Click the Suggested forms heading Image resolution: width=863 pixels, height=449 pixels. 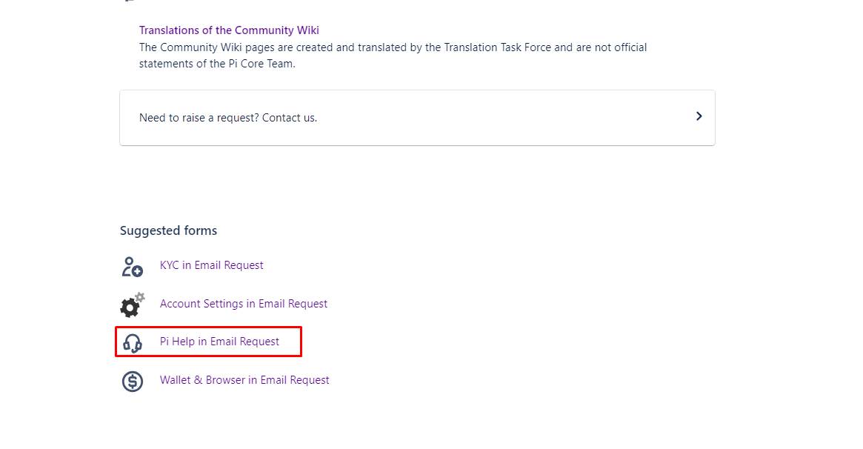tap(168, 230)
